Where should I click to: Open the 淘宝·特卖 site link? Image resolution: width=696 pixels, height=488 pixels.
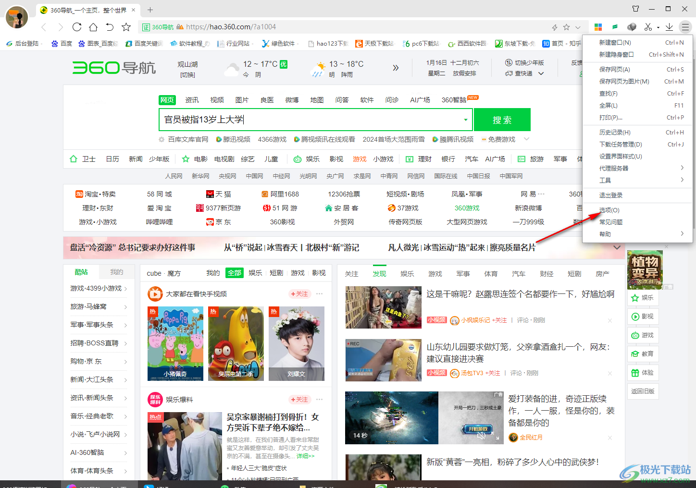click(96, 194)
